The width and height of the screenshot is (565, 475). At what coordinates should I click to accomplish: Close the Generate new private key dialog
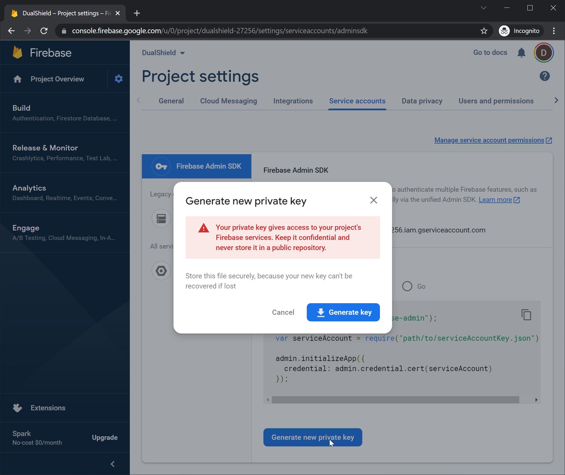click(x=374, y=200)
